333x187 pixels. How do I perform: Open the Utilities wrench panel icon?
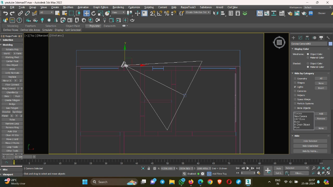coord(328,38)
